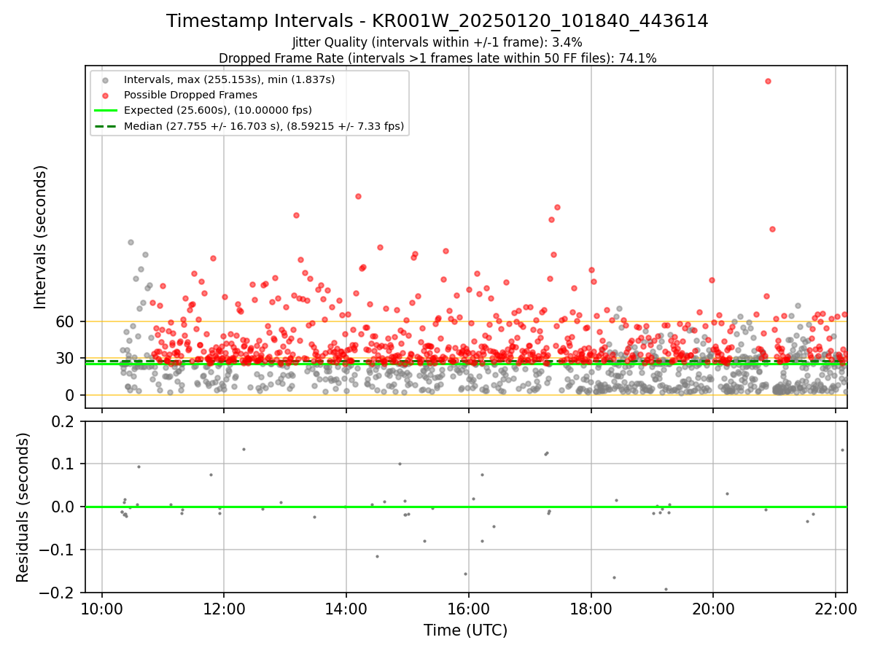
Task: Click the 'Jitter Quality' subtitle line
Action: 437,42
